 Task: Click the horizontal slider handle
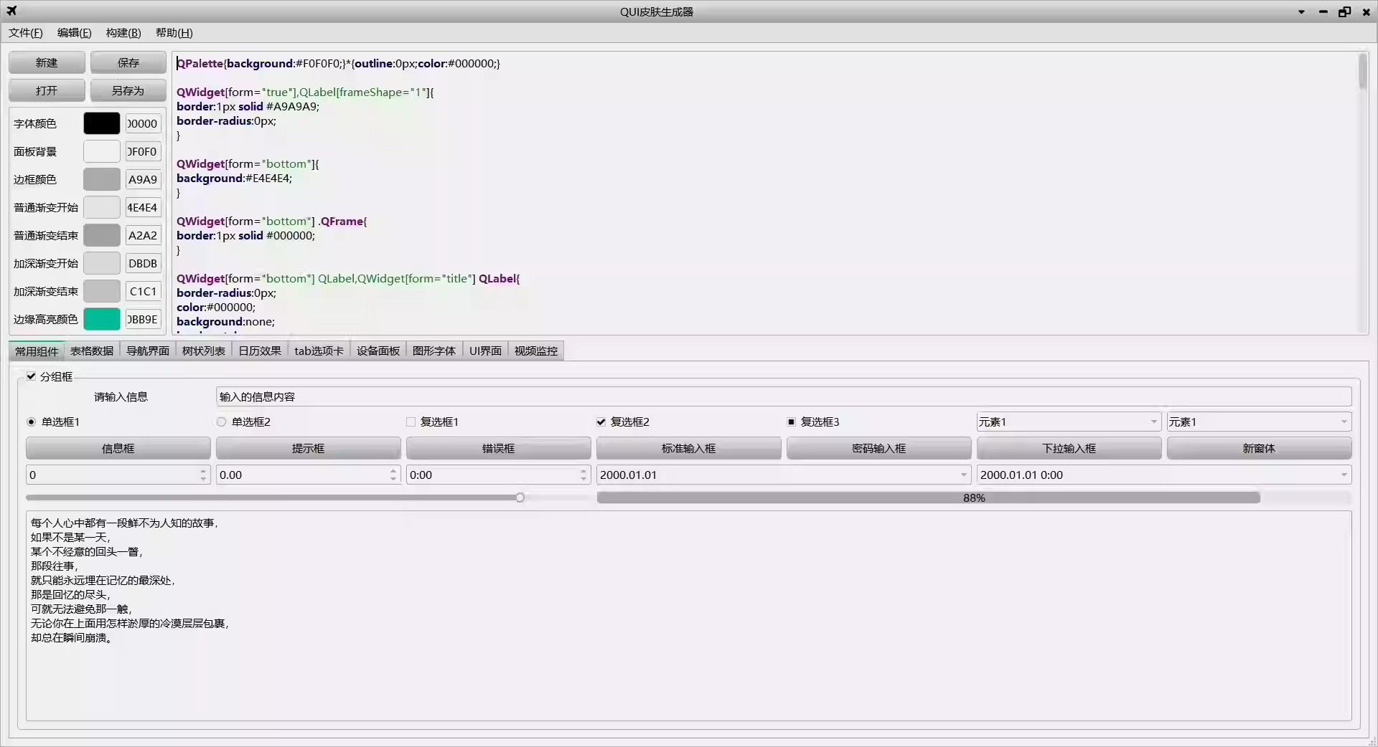(x=520, y=498)
